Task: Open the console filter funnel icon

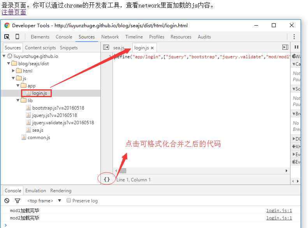Action: [17, 200]
